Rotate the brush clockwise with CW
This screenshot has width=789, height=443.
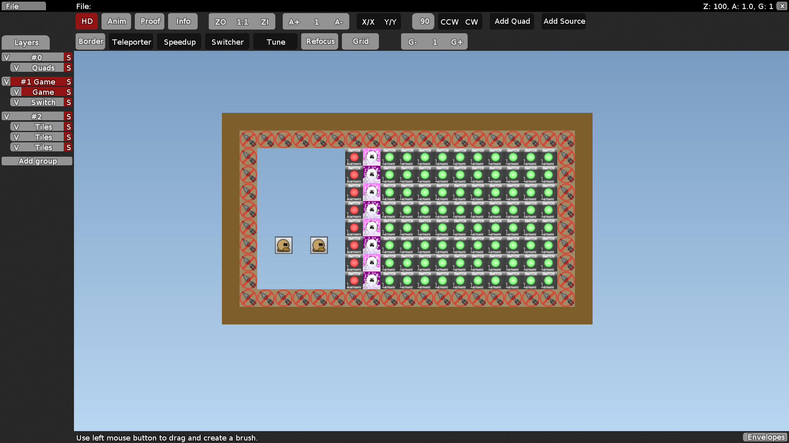pyautogui.click(x=471, y=22)
